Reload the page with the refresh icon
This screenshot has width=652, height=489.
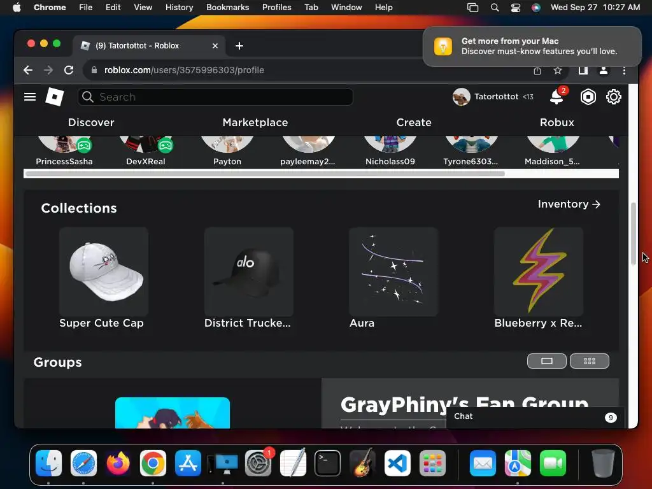(x=69, y=70)
